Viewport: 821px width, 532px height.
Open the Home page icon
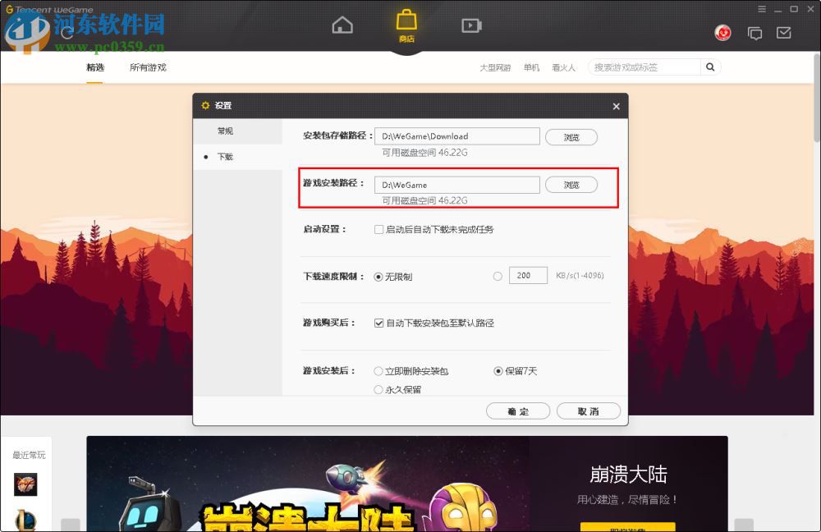342,25
